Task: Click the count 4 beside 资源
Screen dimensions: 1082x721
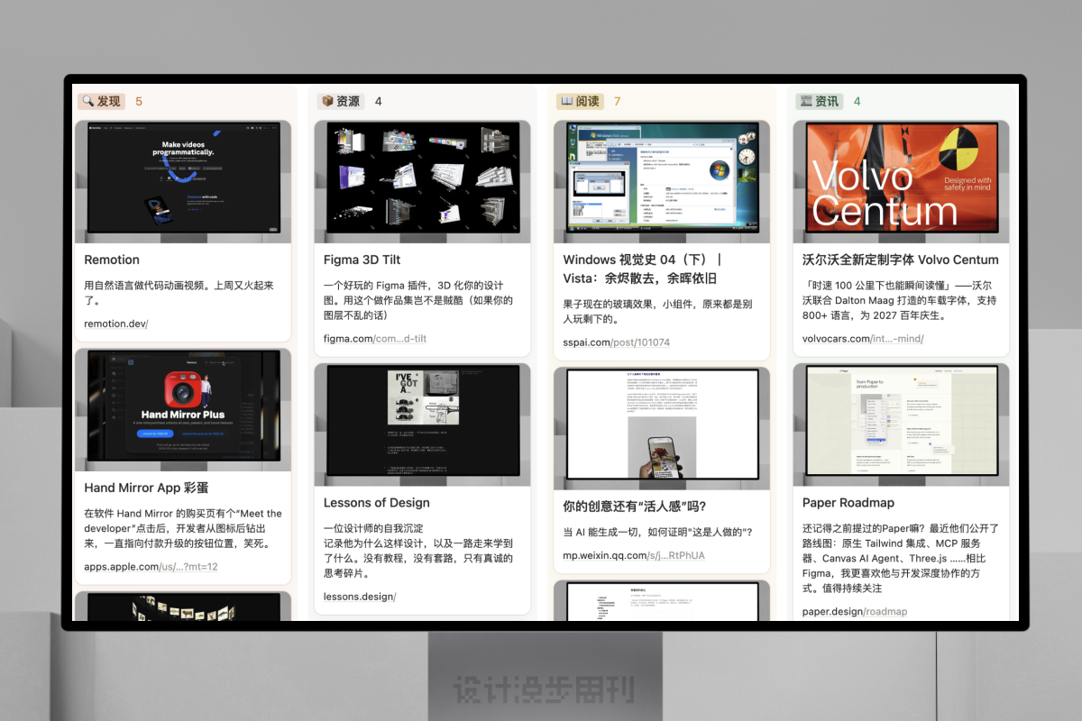Action: [379, 101]
